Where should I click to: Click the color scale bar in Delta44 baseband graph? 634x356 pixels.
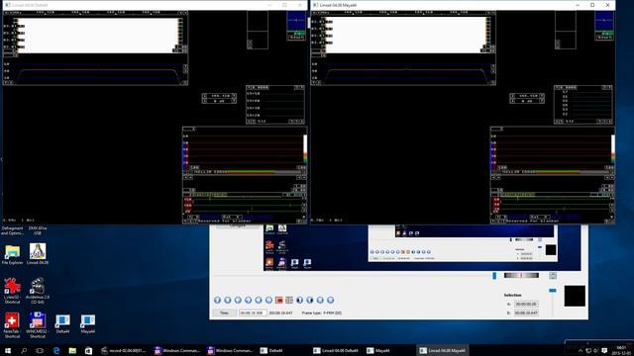click(305, 149)
